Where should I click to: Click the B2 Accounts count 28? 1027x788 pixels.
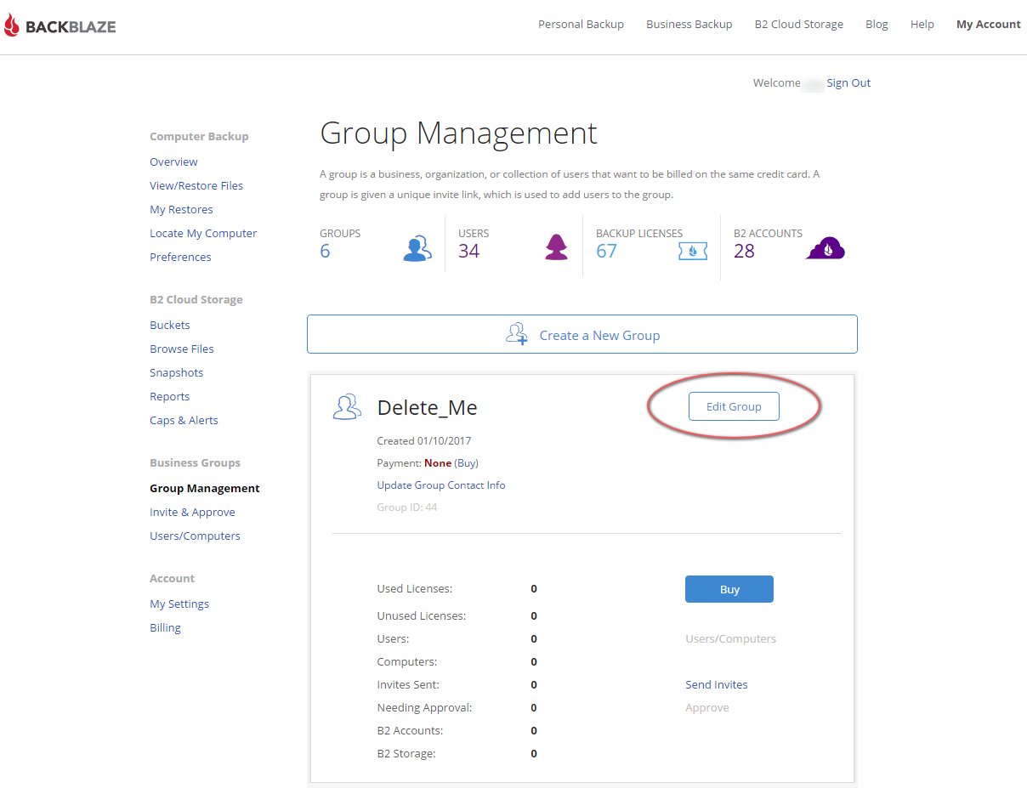[x=744, y=251]
